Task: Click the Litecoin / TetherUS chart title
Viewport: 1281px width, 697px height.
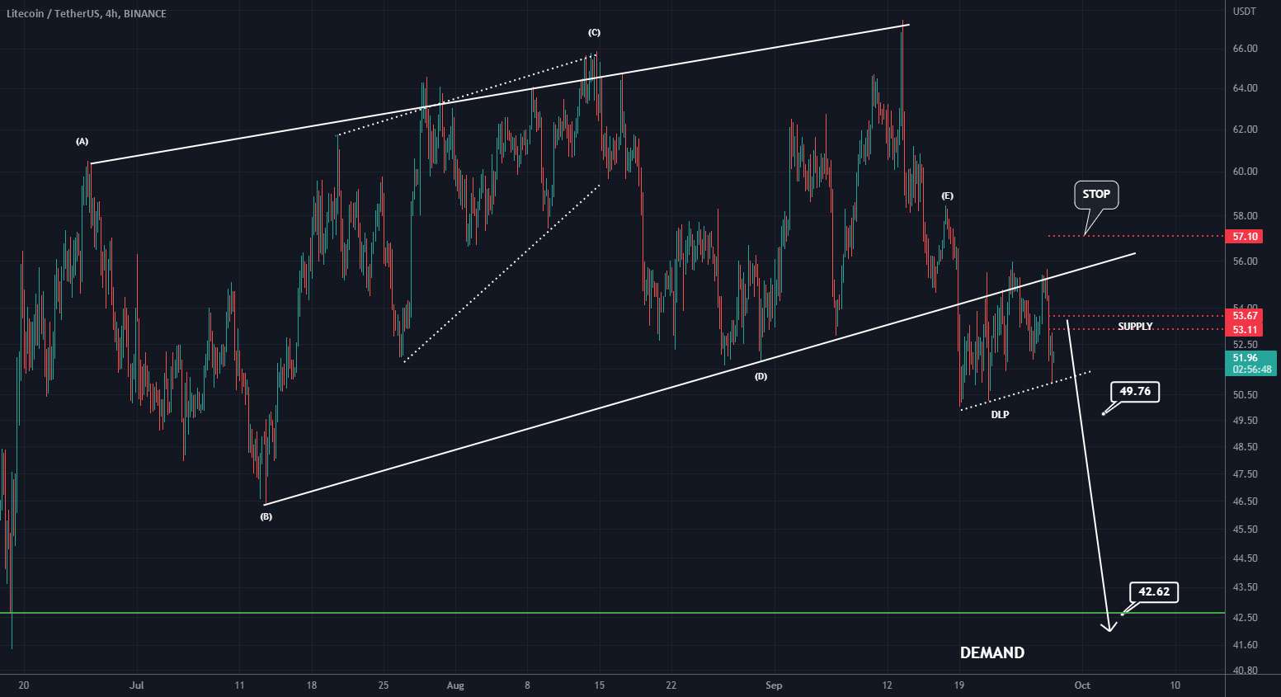Action: pos(86,14)
